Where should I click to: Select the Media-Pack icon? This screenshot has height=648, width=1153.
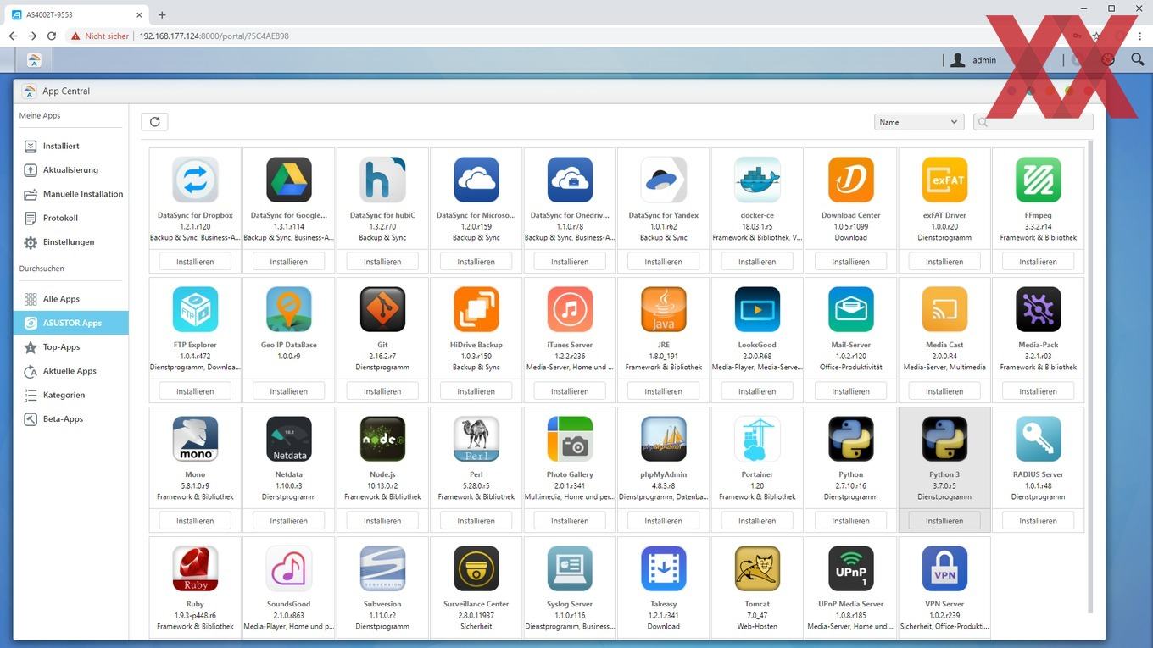pyautogui.click(x=1038, y=309)
